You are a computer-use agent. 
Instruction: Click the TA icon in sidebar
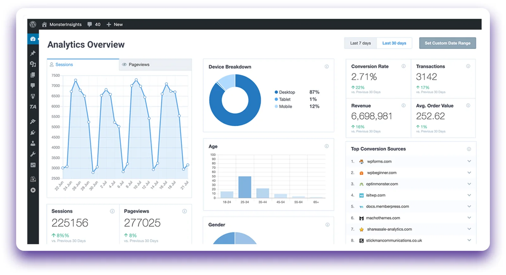[33, 107]
